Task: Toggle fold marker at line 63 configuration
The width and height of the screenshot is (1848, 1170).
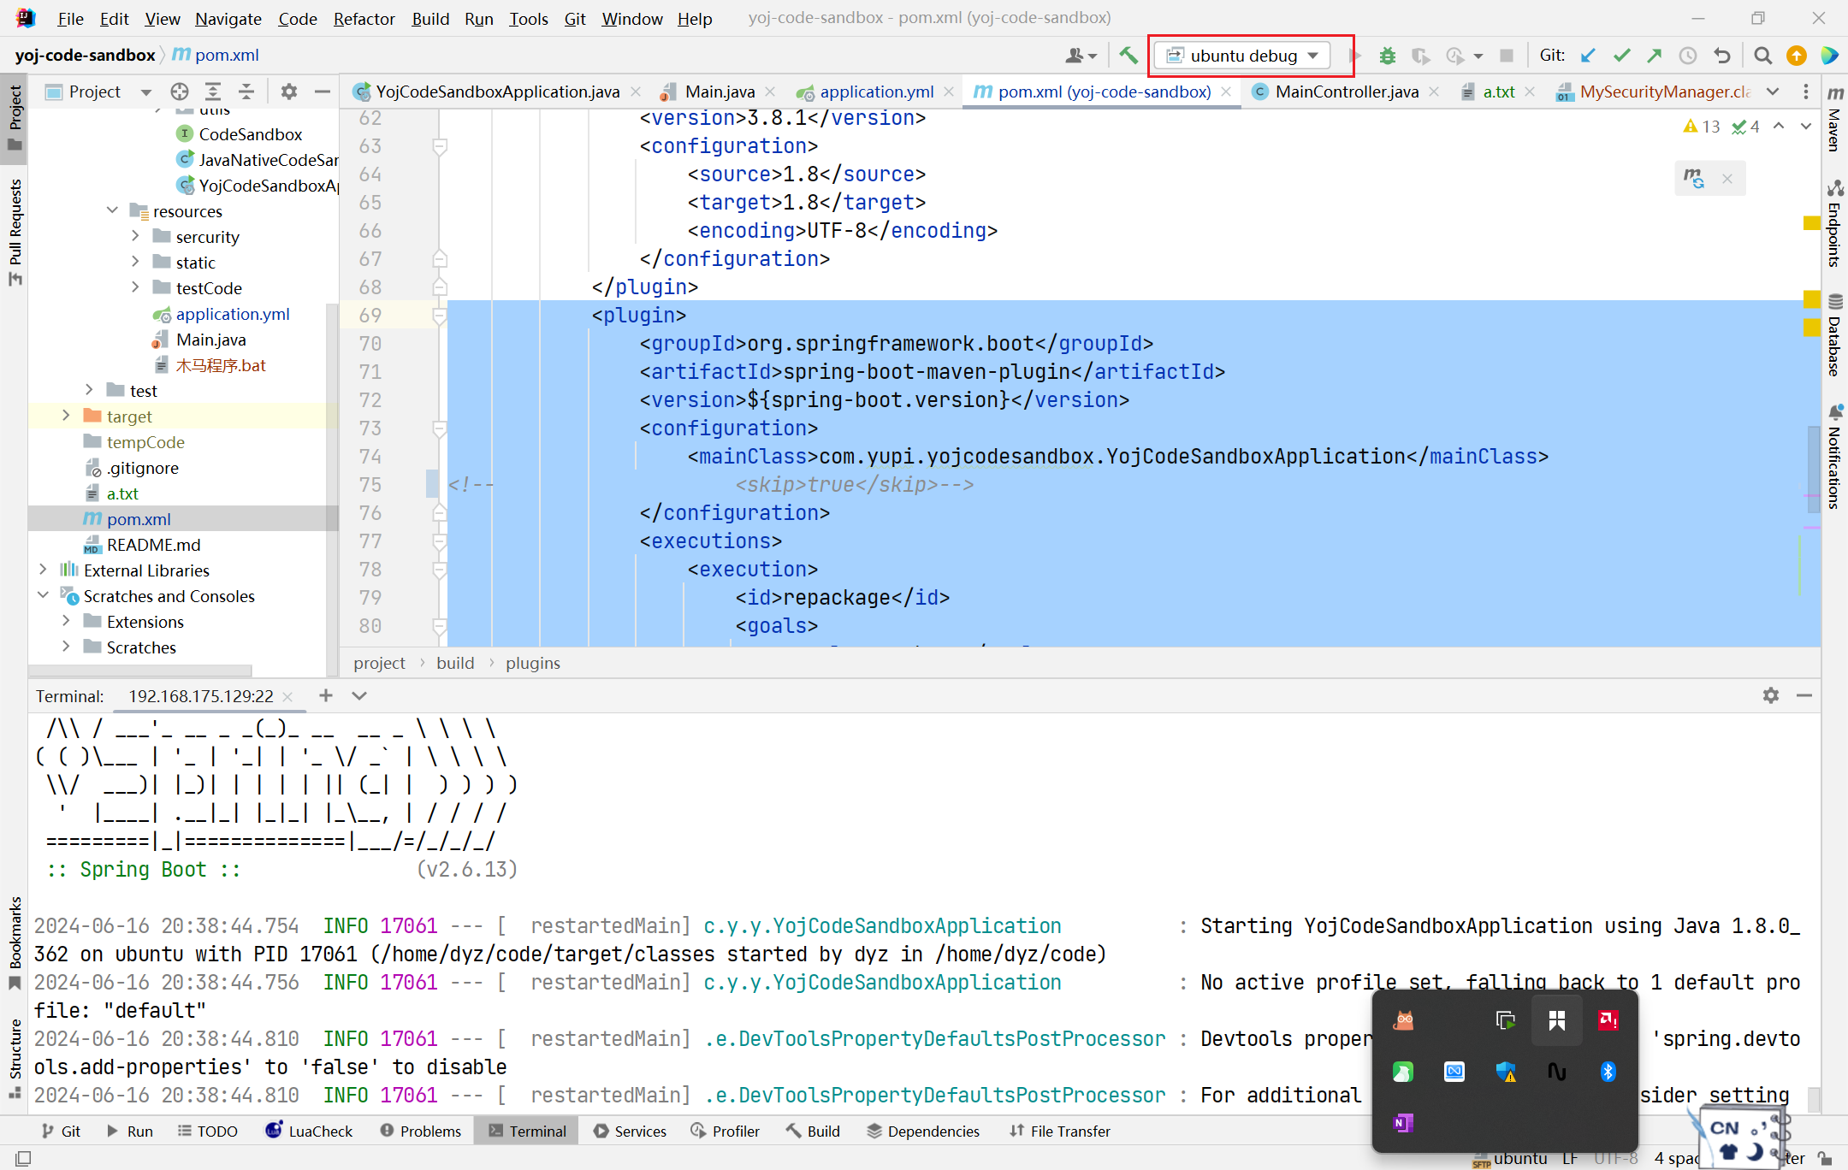Action: (439, 146)
